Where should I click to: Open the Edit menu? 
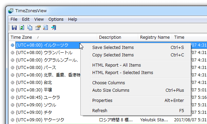[x=26, y=19]
